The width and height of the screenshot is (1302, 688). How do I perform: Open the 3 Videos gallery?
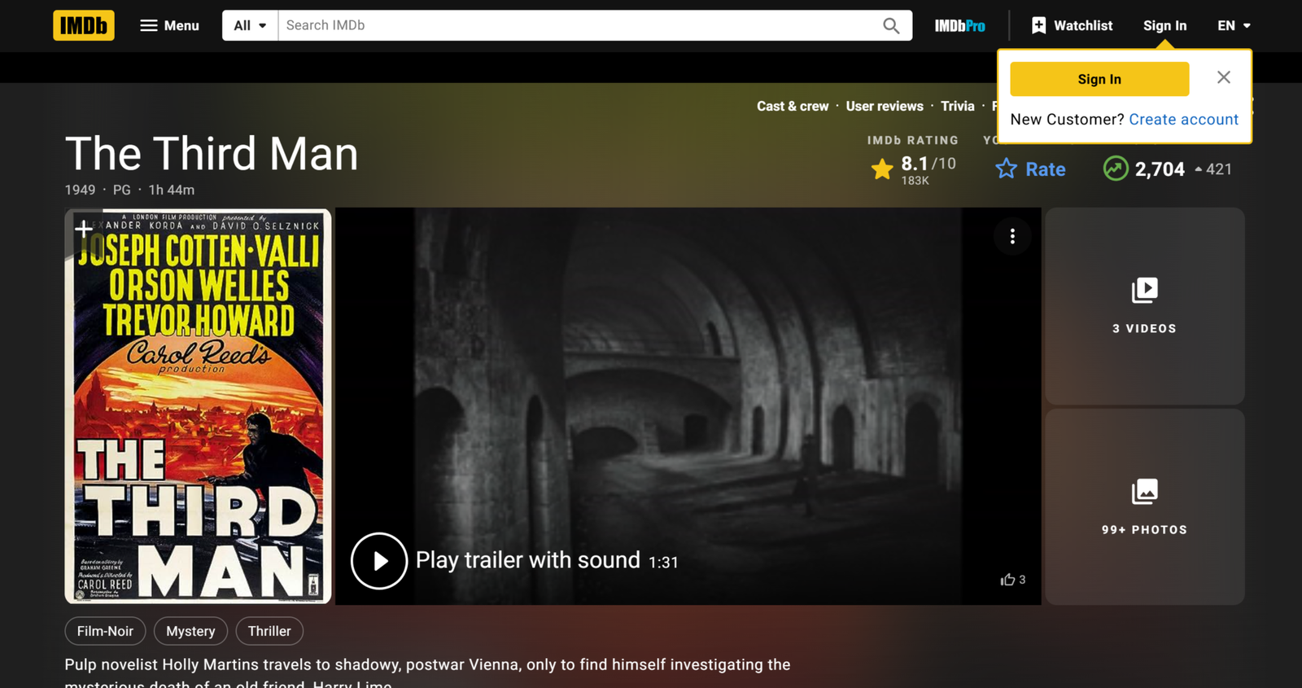point(1144,305)
